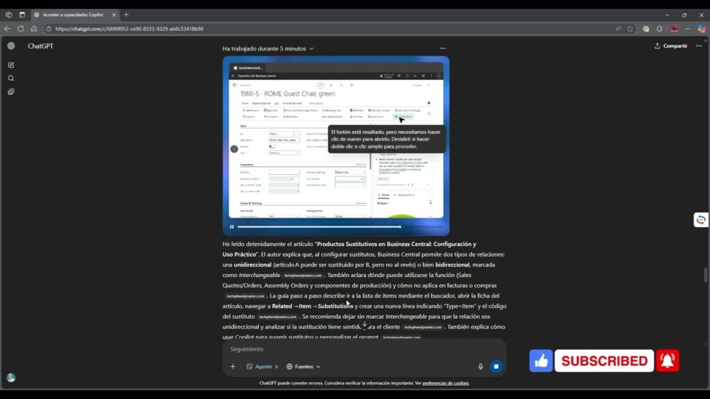Screen dimensions: 710x399
Task: Remove the Agente mode chip
Action: [277, 367]
